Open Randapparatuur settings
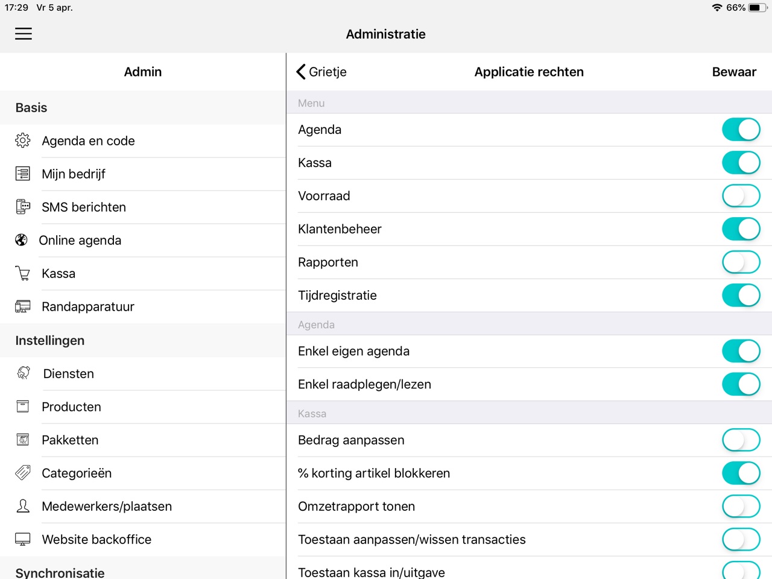The height and width of the screenshot is (579, 772). tap(143, 306)
